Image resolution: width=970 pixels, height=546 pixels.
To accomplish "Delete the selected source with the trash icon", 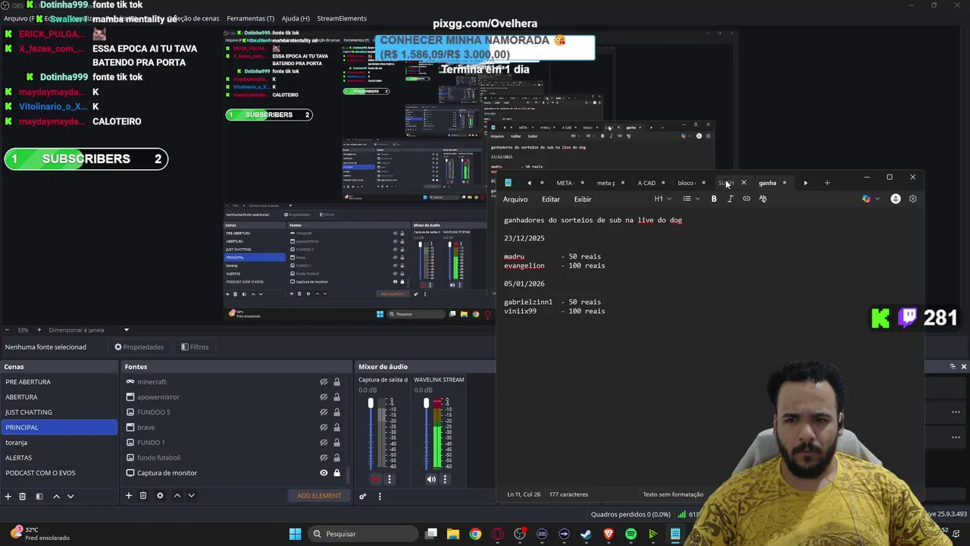I will tap(143, 496).
